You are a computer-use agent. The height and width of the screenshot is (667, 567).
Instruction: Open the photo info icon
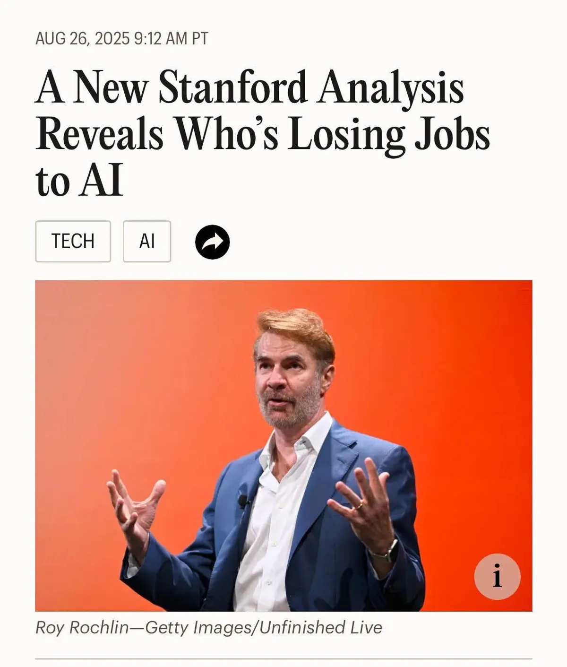[497, 577]
